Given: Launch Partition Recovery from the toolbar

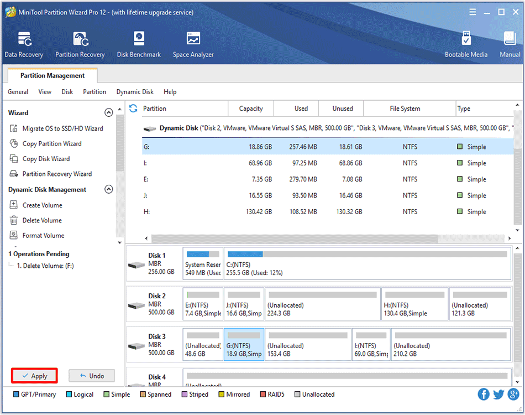Looking at the screenshot, I should 80,45.
